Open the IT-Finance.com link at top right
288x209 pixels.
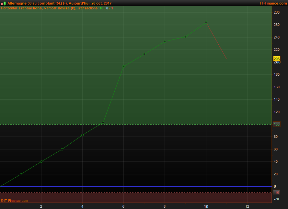(x=273, y=3)
